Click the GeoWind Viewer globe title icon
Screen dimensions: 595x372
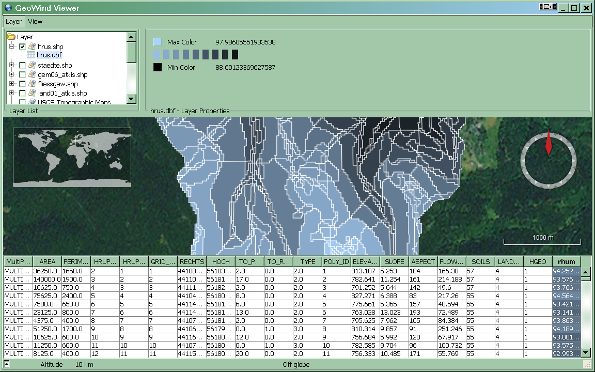tap(8, 7)
